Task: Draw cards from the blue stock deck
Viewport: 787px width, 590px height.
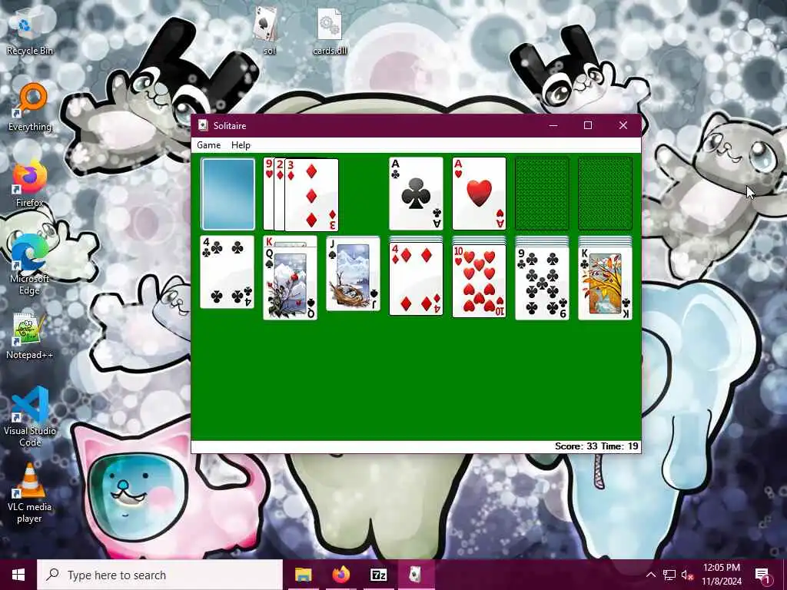Action: [x=227, y=194]
